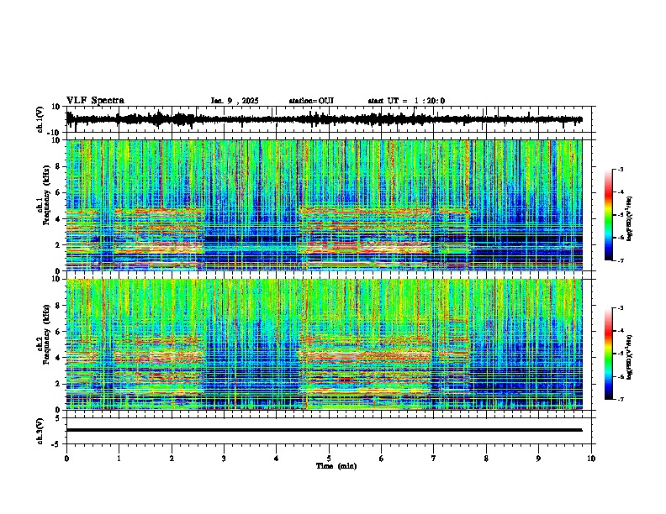This screenshot has height=514, width=666.
Task: Click time axis tick label 3
Action: click(x=224, y=459)
